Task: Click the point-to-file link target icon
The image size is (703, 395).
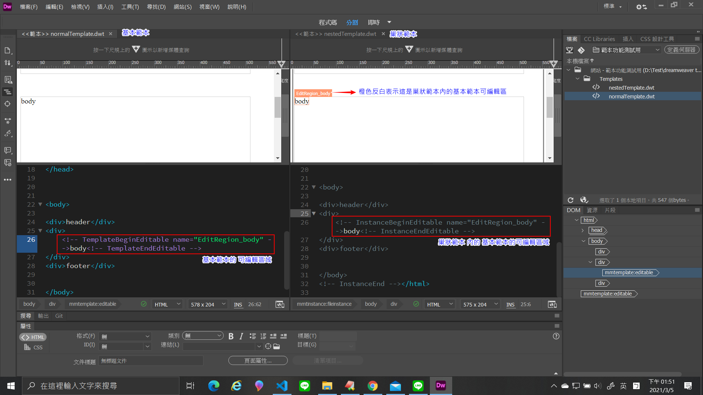Action: (x=268, y=346)
